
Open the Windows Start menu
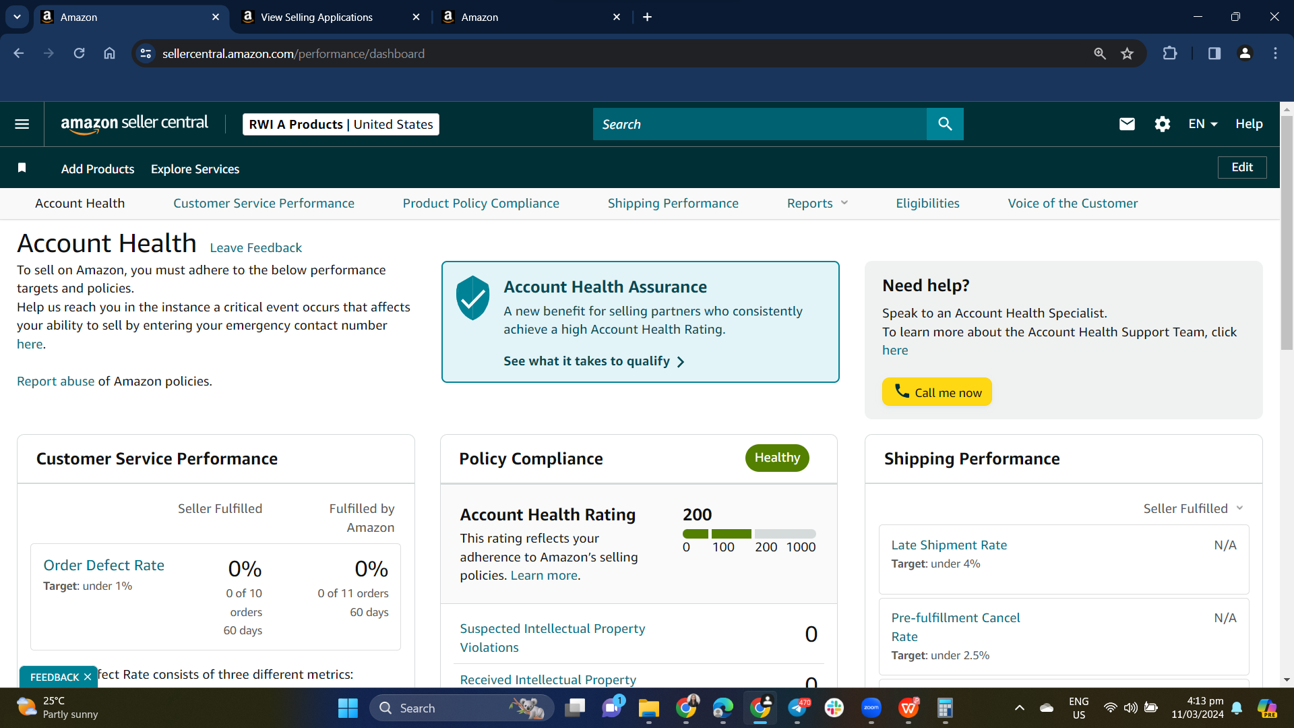pos(348,708)
